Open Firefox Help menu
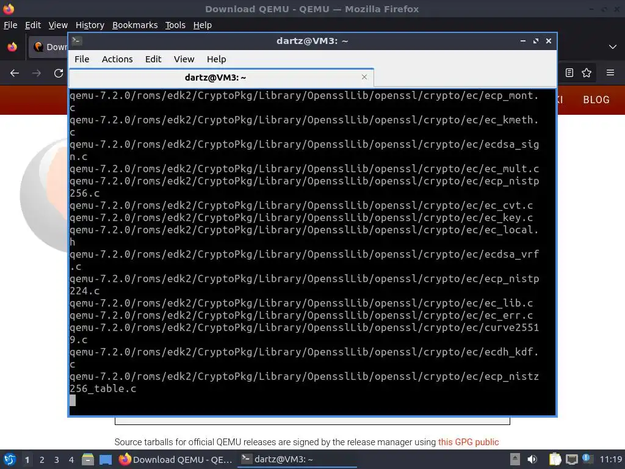The width and height of the screenshot is (625, 469). tap(203, 25)
